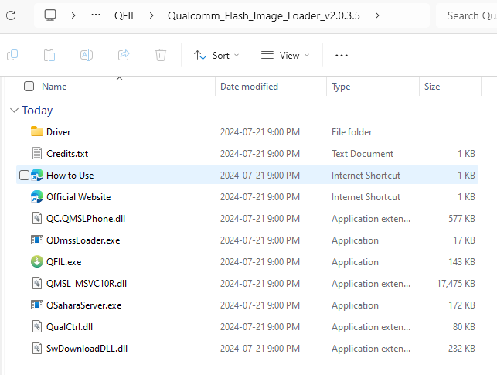Click the 232 KB size value
This screenshot has width=497, height=375.
click(x=461, y=349)
